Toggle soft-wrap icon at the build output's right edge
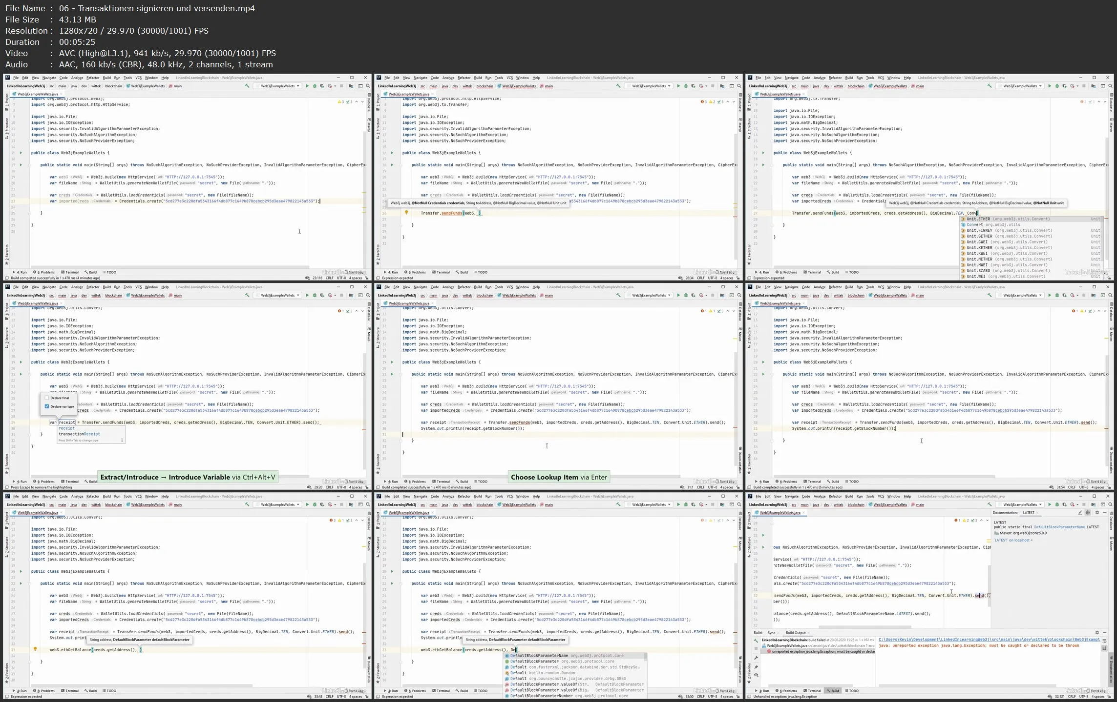This screenshot has height=702, width=1117. point(1104,641)
